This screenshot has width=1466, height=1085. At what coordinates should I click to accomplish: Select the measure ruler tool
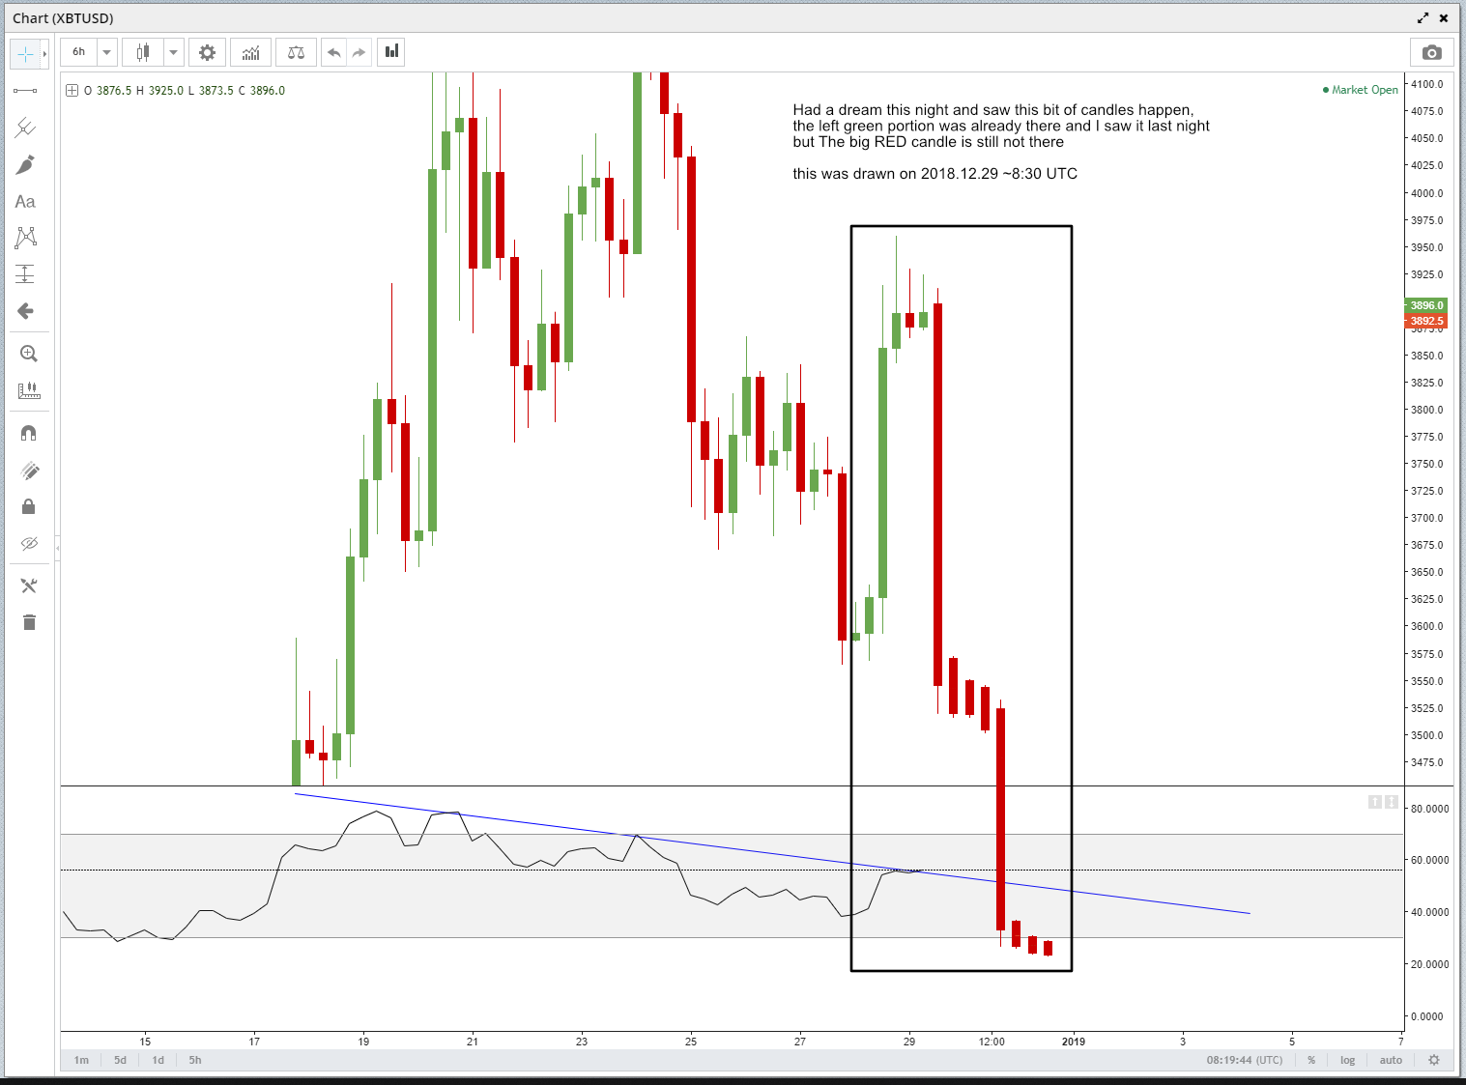pos(28,390)
